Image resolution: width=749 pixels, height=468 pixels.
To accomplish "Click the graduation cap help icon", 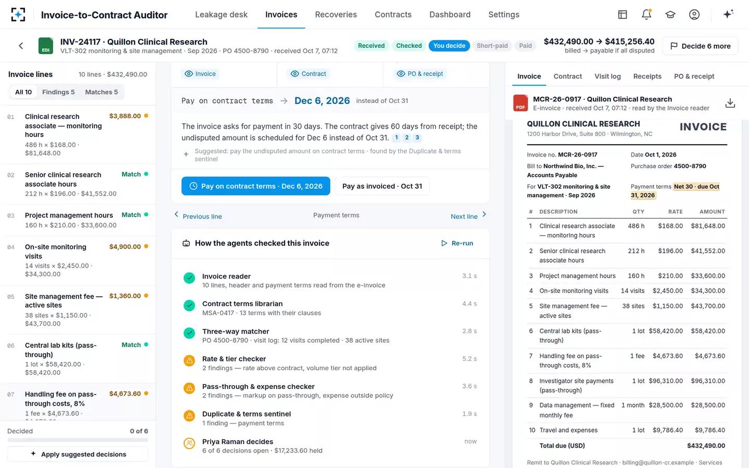I will pyautogui.click(x=670, y=15).
